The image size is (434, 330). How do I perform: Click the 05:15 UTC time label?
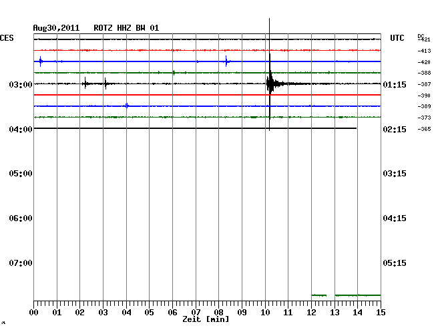pos(395,263)
